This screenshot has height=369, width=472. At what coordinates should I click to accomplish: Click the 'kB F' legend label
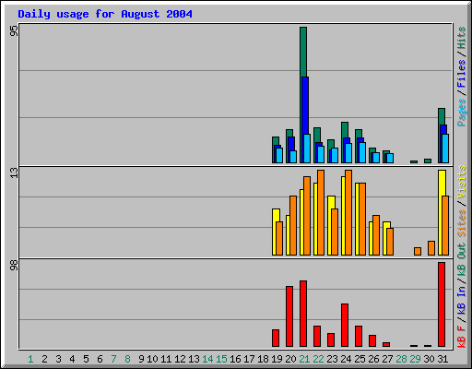click(x=461, y=337)
